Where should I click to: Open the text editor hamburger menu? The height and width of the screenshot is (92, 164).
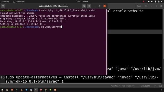click(x=146, y=6)
